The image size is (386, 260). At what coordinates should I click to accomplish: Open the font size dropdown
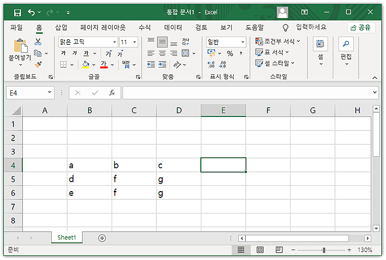click(135, 42)
